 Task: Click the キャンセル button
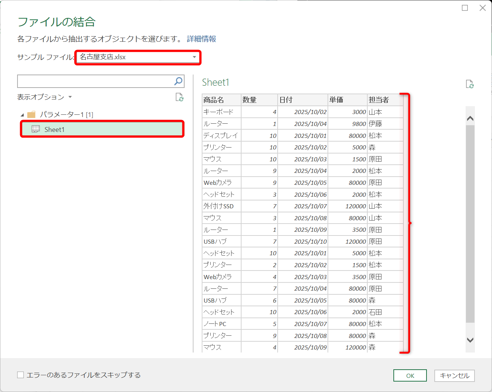[x=454, y=375]
